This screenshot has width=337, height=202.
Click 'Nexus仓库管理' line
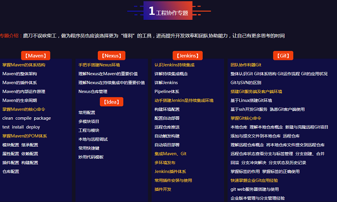93,92
